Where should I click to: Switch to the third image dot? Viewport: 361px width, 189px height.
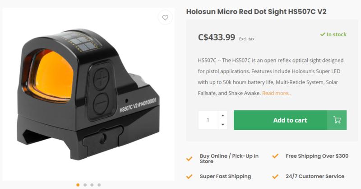click(x=92, y=185)
